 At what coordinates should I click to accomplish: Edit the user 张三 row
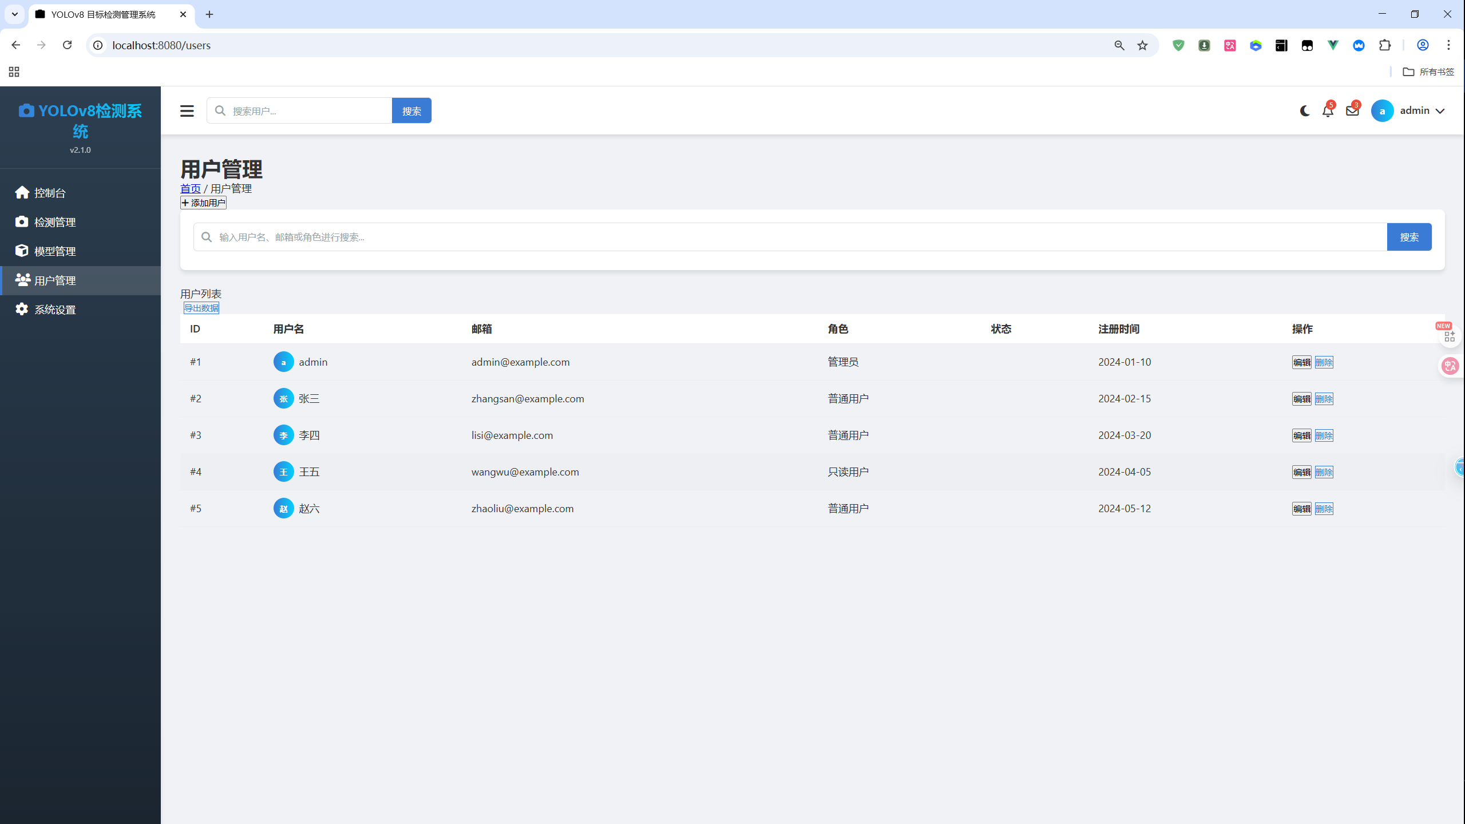(x=1301, y=399)
